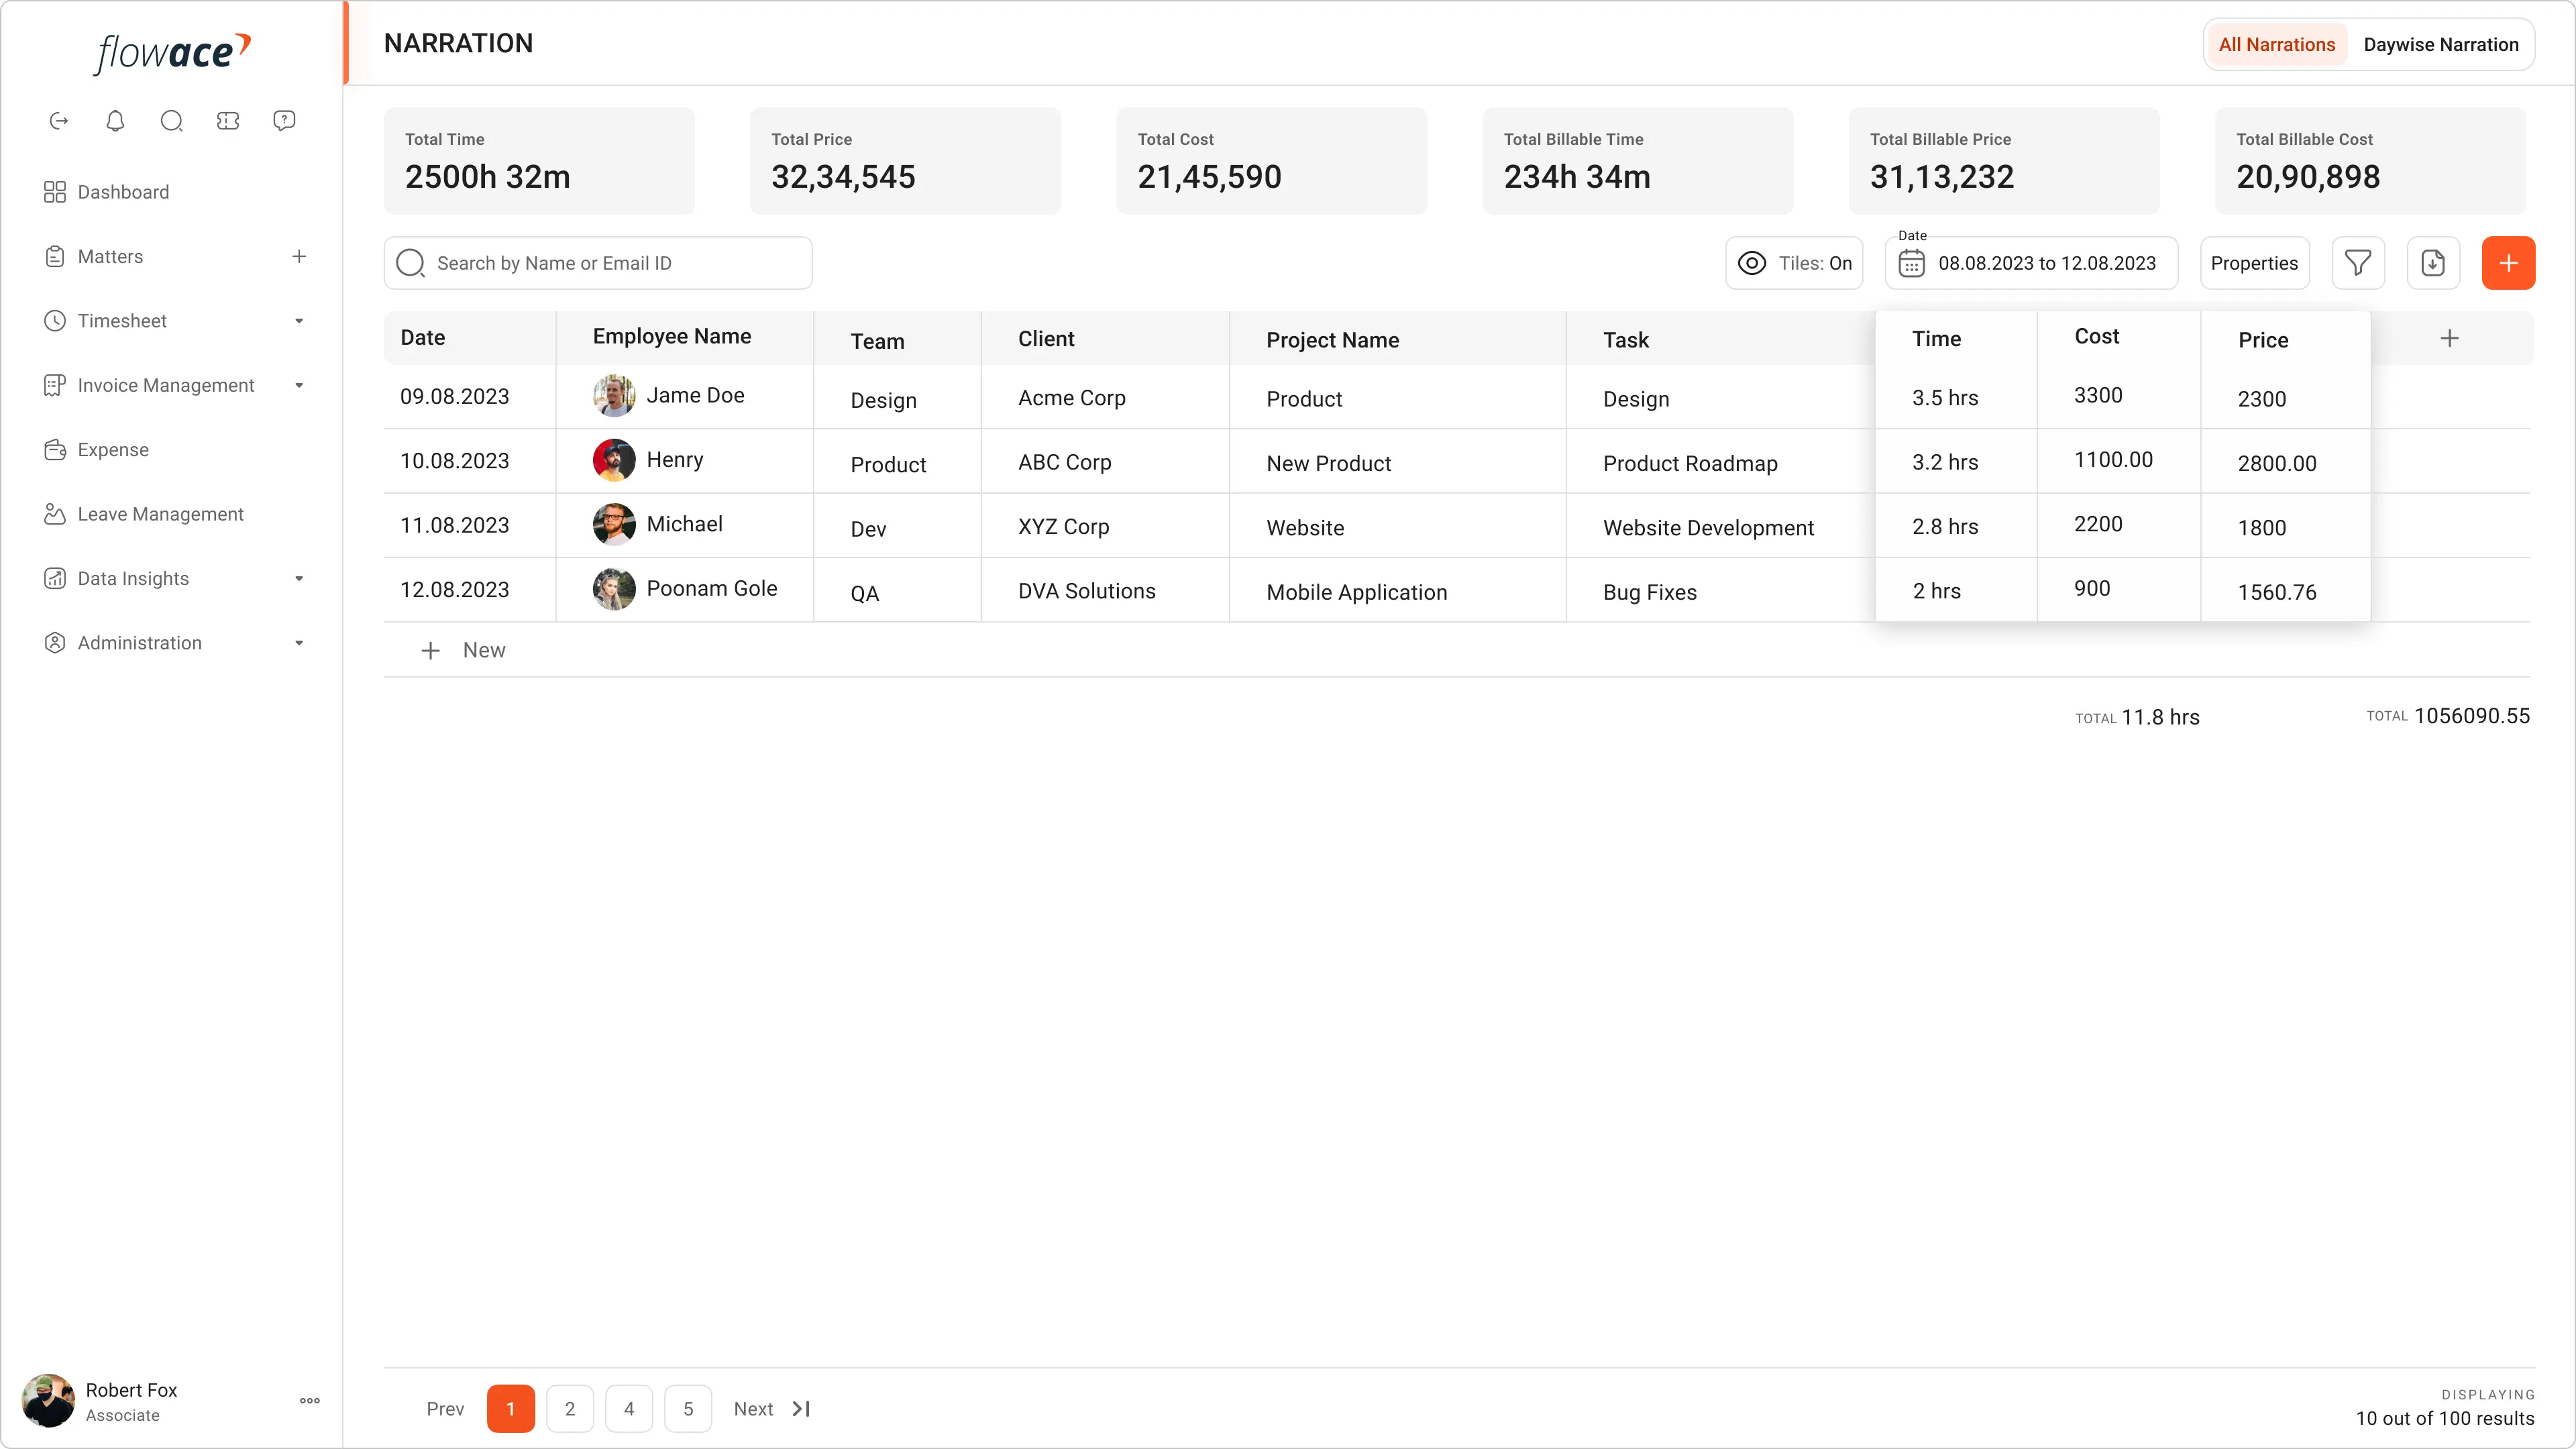Open the Dashboard menu item
The image size is (2576, 1449).
(x=123, y=192)
